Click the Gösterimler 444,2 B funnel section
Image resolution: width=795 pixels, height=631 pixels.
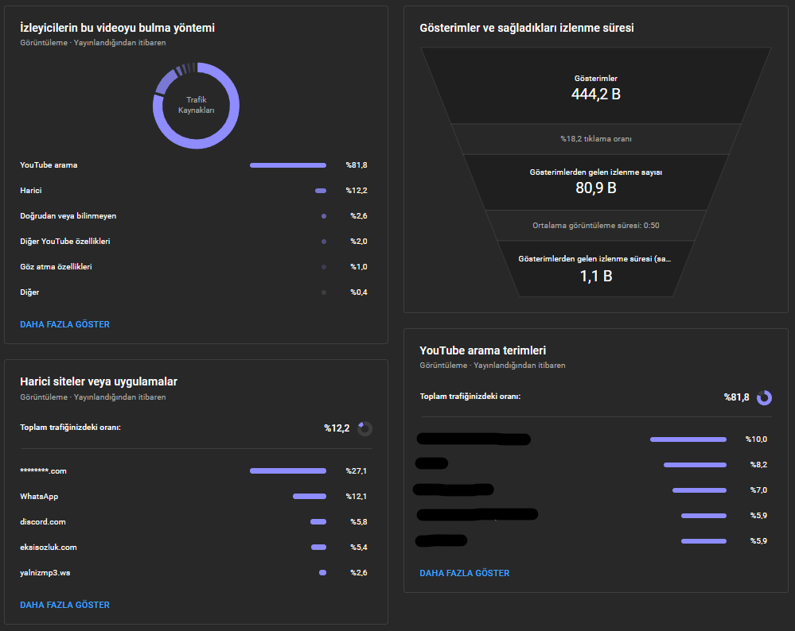[x=596, y=86]
